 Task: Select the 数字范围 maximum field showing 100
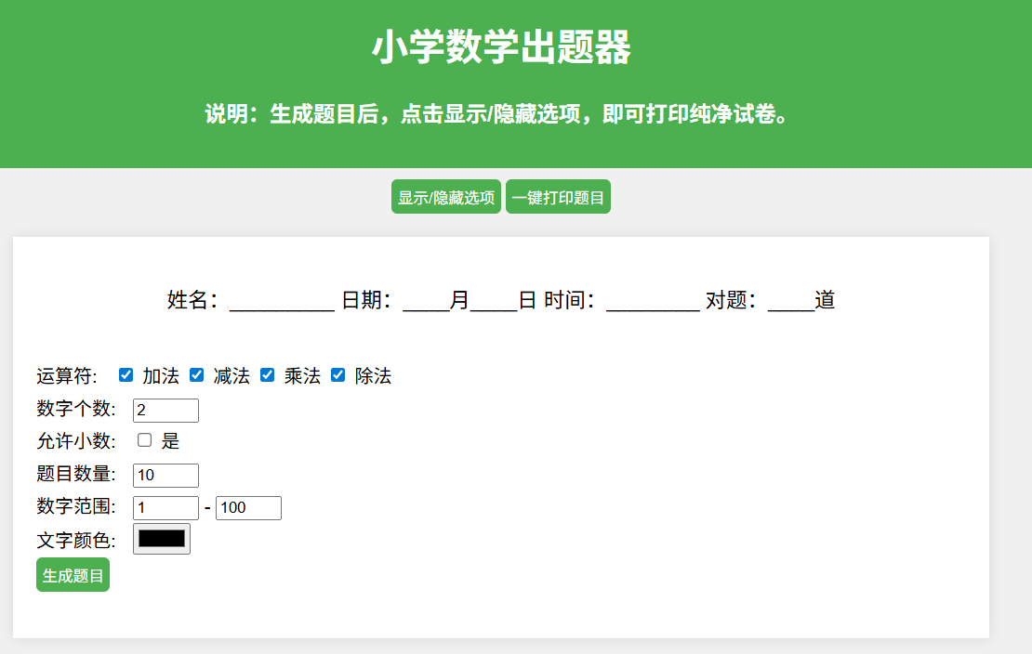click(x=248, y=508)
